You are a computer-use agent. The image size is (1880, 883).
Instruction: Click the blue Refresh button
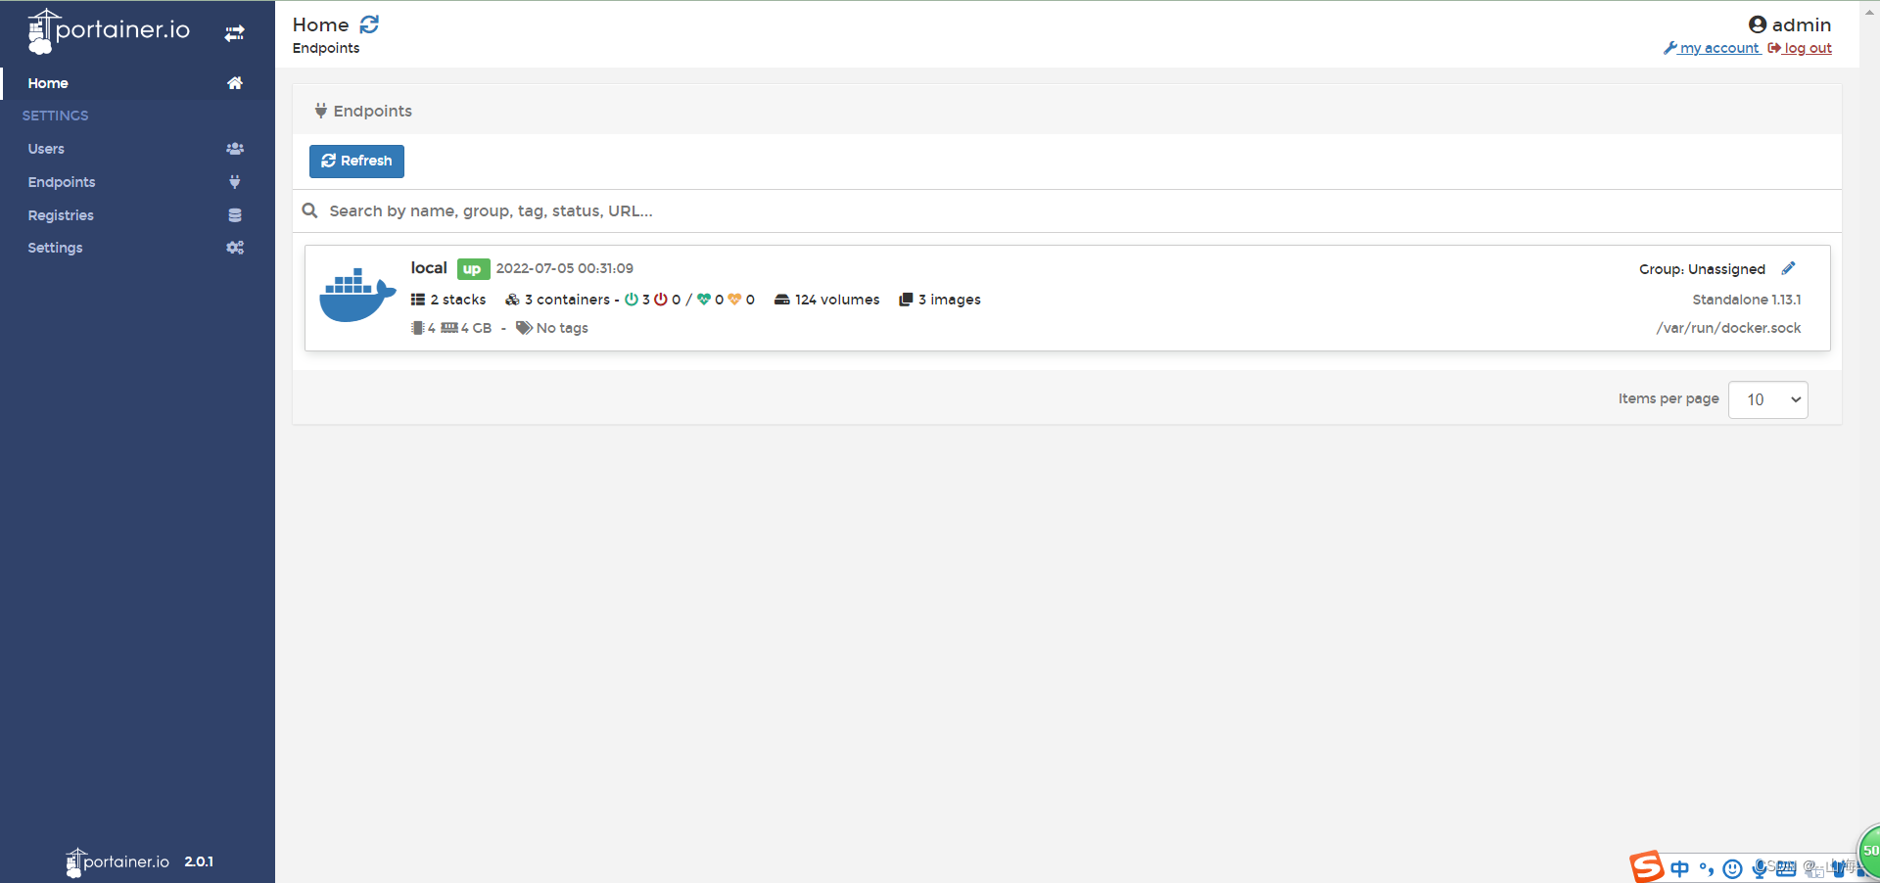coord(356,162)
